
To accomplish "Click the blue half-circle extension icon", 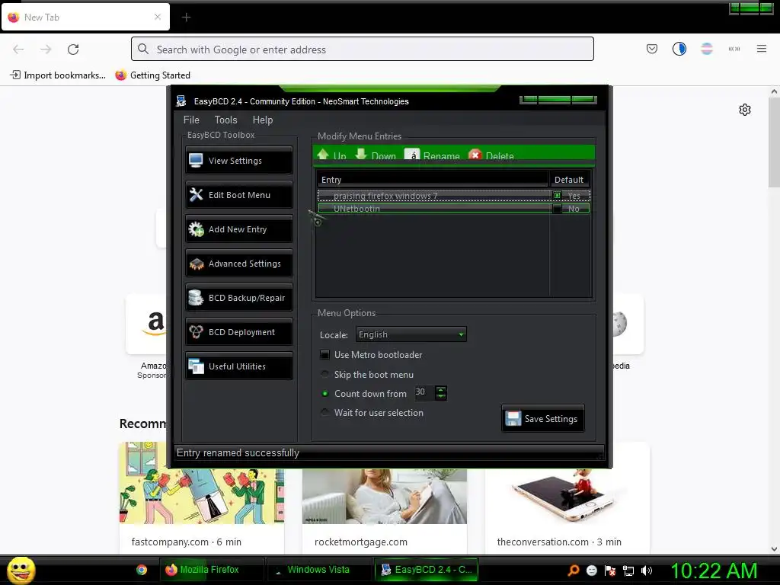I will click(x=679, y=49).
